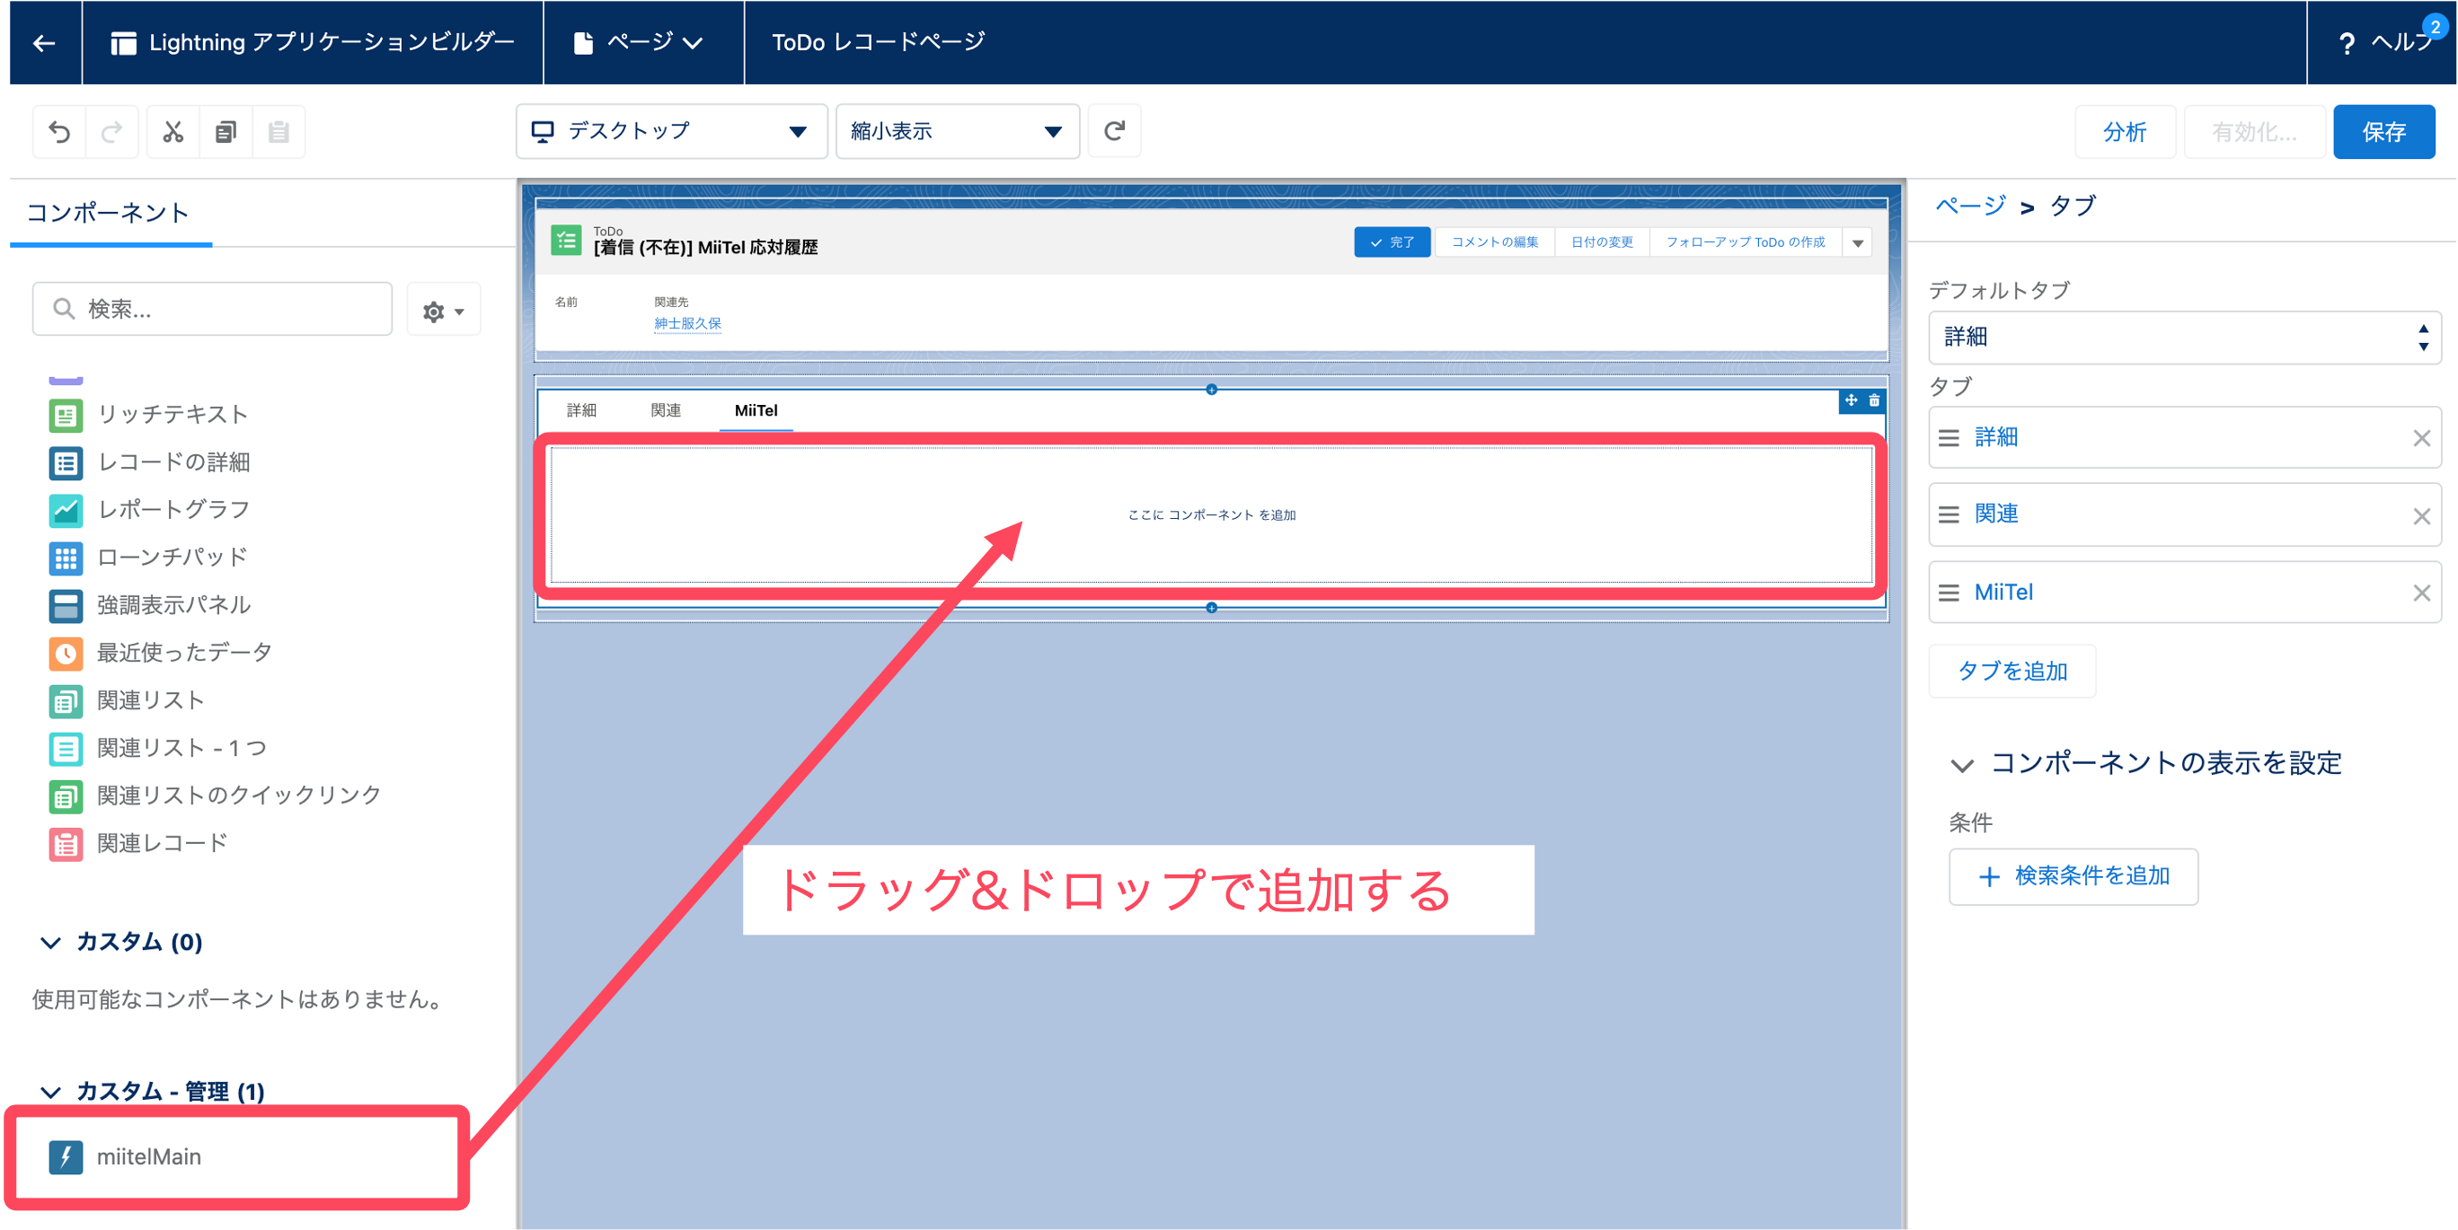
Task: Click the reorder handle for MiiTel tab
Action: pos(1950,594)
